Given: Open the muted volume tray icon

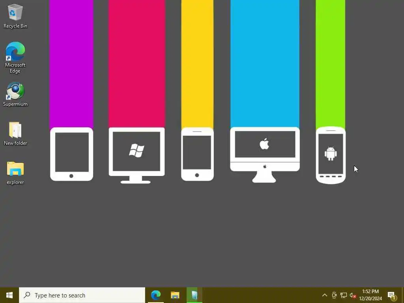Looking at the screenshot, I should tap(353, 295).
